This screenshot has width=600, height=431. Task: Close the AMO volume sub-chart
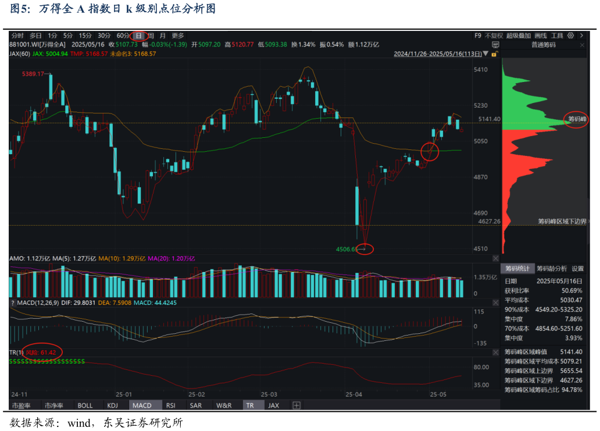(495, 258)
